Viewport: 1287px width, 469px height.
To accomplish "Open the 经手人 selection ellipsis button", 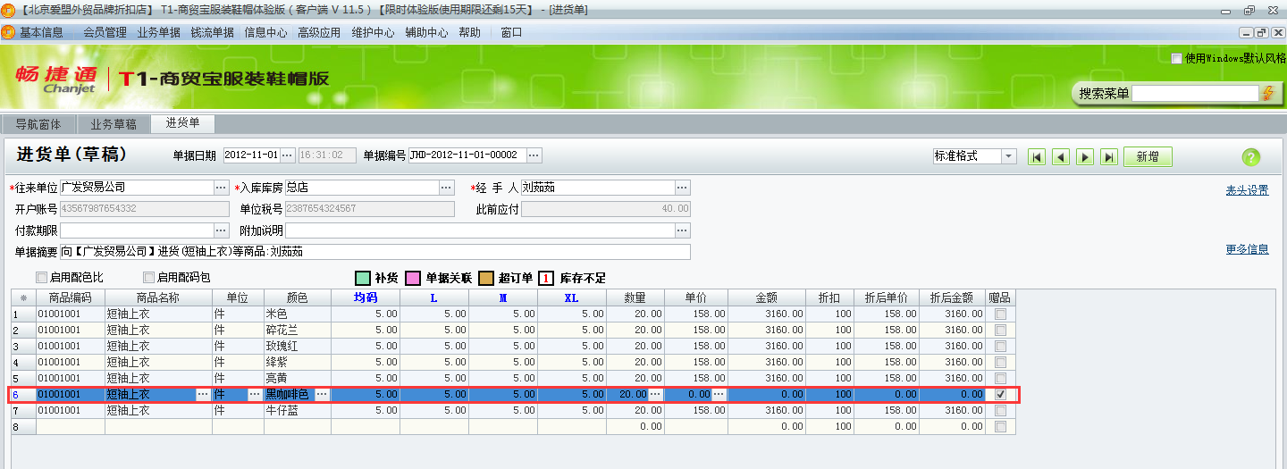I will tap(682, 188).
